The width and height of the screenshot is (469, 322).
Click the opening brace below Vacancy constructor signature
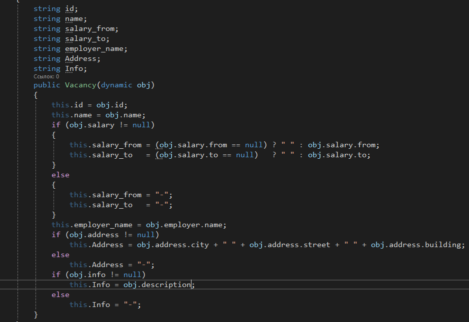pos(35,95)
